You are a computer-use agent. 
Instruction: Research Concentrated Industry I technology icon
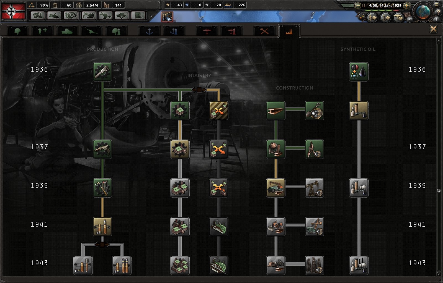coord(180,111)
